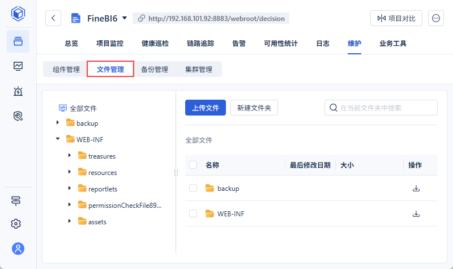Viewport: 453px width, 269px height.
Task: Click the 上传文件 button
Action: click(206, 108)
